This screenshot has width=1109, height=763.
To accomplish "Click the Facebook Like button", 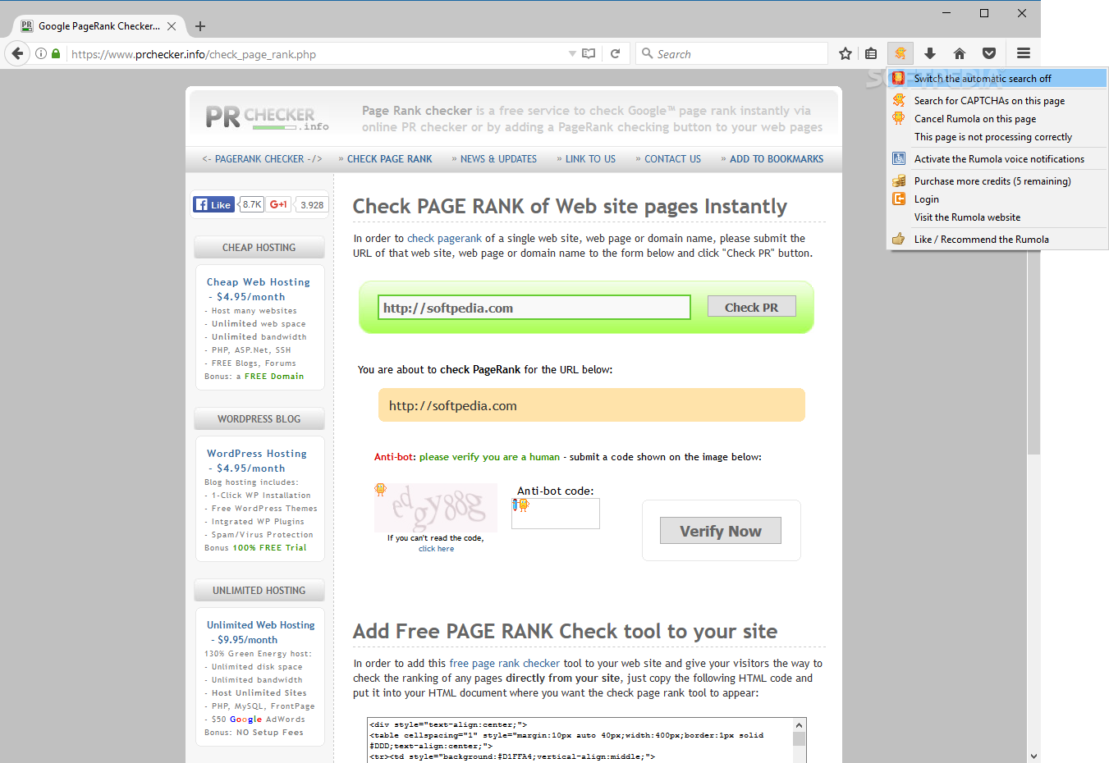I will click(213, 204).
